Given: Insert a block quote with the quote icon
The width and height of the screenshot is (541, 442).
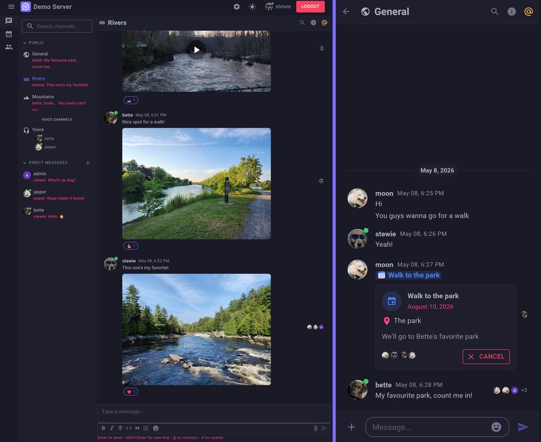Looking at the screenshot, I should pyautogui.click(x=137, y=428).
